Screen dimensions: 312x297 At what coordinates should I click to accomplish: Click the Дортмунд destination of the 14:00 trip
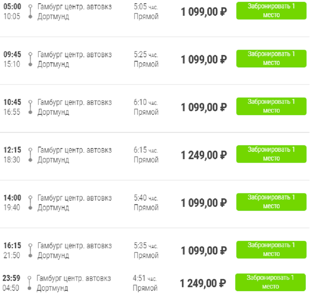pos(53,208)
